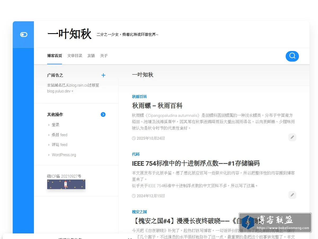Open the 博客首页 tab
Image resolution: width=318 pixels, height=239 pixels.
(55, 56)
